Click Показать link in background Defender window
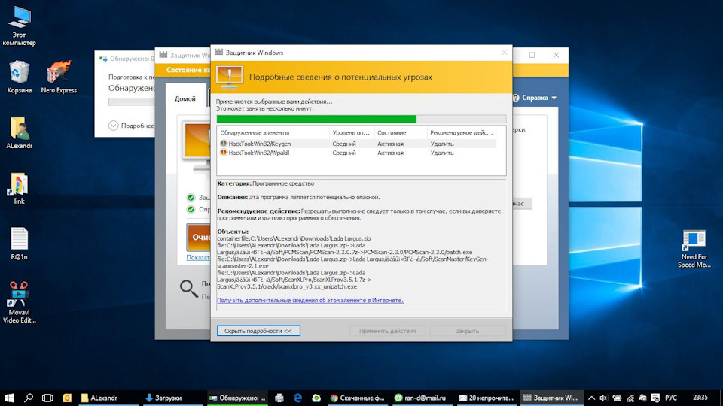 tap(198, 257)
